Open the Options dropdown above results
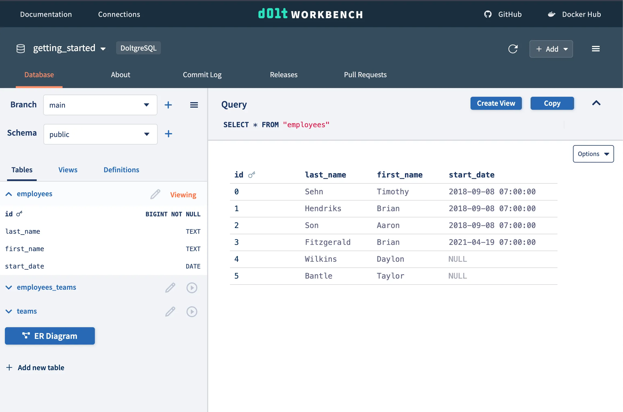Image resolution: width=623 pixels, height=412 pixels. click(593, 154)
